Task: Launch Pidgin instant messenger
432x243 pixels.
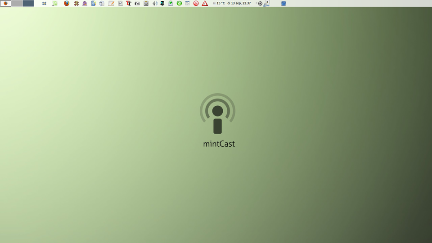Action: 85,3
